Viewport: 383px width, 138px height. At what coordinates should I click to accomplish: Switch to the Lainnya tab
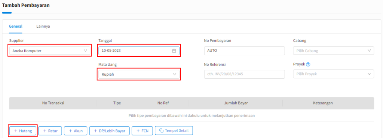(x=43, y=26)
